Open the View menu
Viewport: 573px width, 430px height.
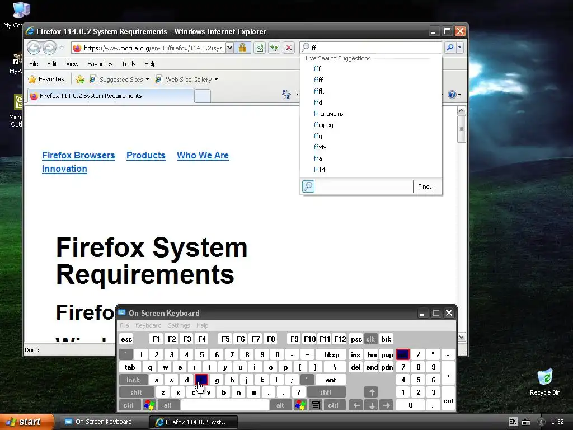72,64
